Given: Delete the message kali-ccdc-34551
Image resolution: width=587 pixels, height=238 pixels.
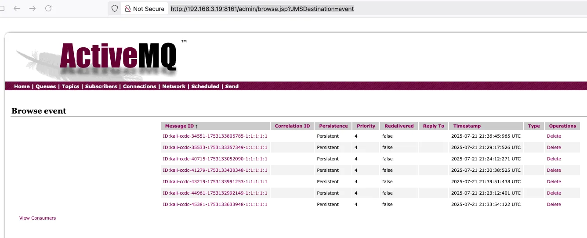Looking at the screenshot, I should [554, 136].
